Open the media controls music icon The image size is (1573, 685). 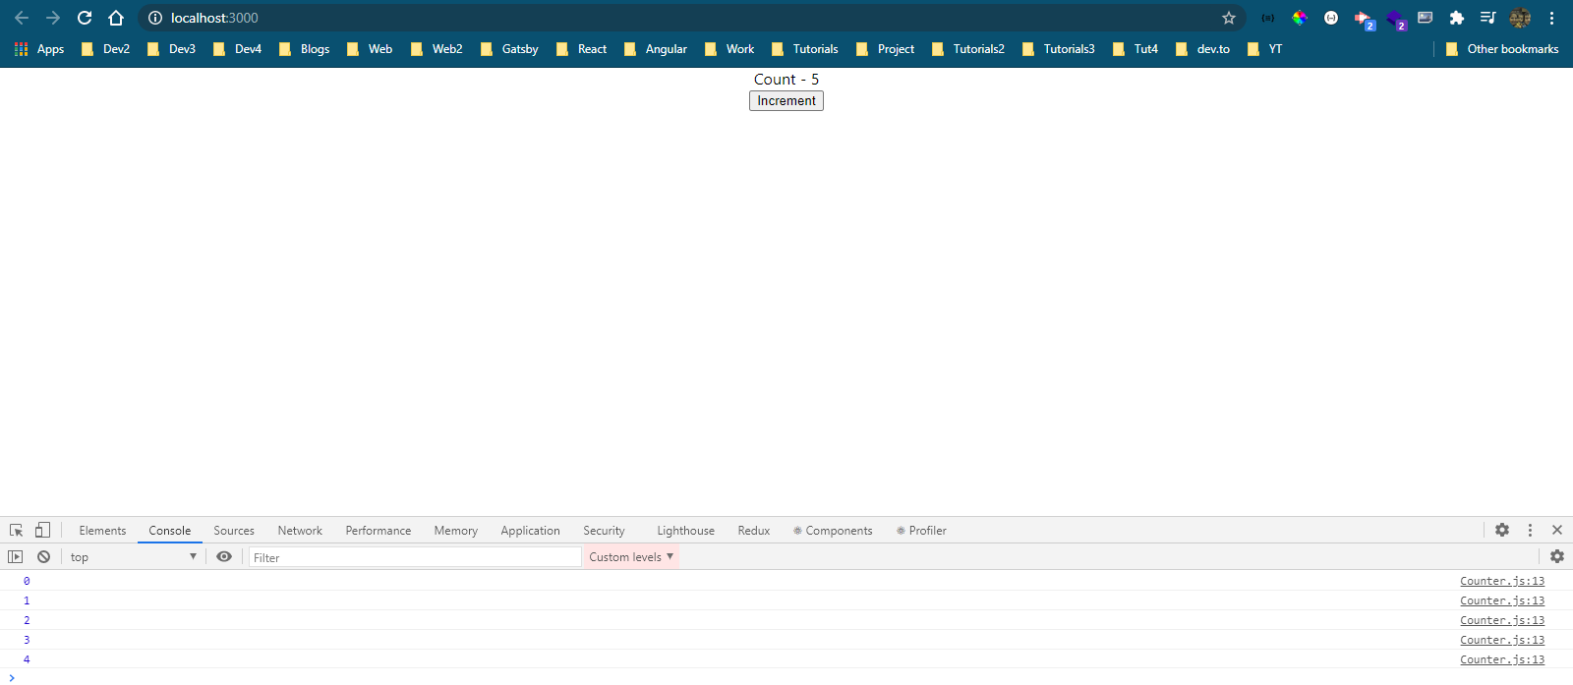click(1488, 18)
